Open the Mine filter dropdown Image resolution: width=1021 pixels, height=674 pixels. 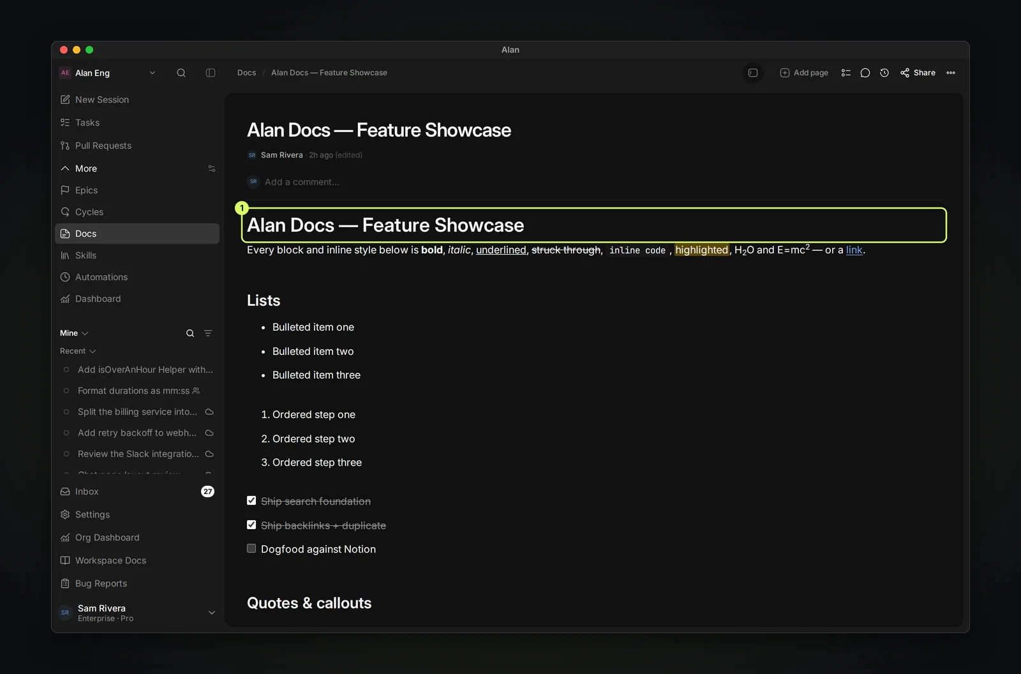[x=74, y=333]
